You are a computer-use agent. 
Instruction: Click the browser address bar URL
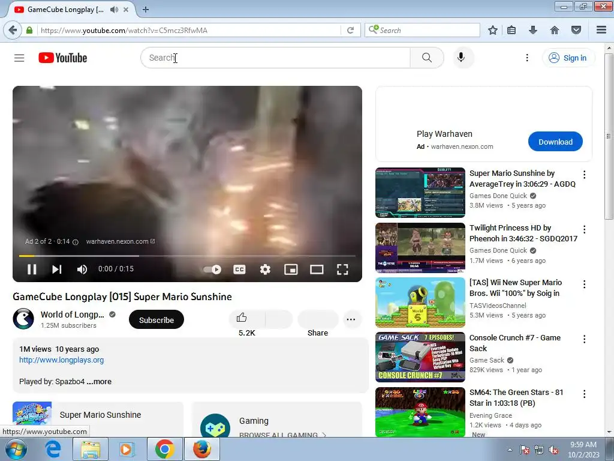click(189, 30)
